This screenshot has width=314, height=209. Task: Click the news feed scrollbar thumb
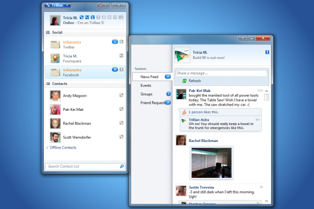pos(266,97)
